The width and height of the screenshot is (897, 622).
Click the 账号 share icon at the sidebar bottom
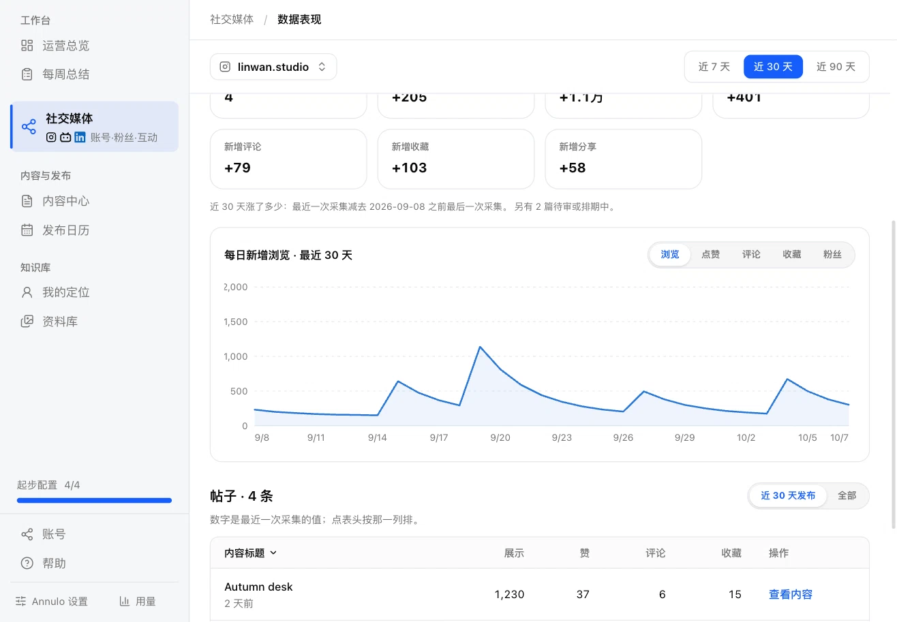coord(27,534)
